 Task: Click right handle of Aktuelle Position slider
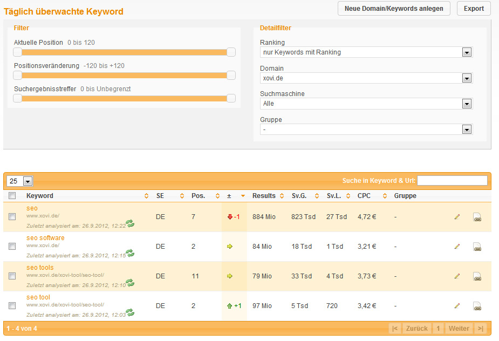(231, 52)
